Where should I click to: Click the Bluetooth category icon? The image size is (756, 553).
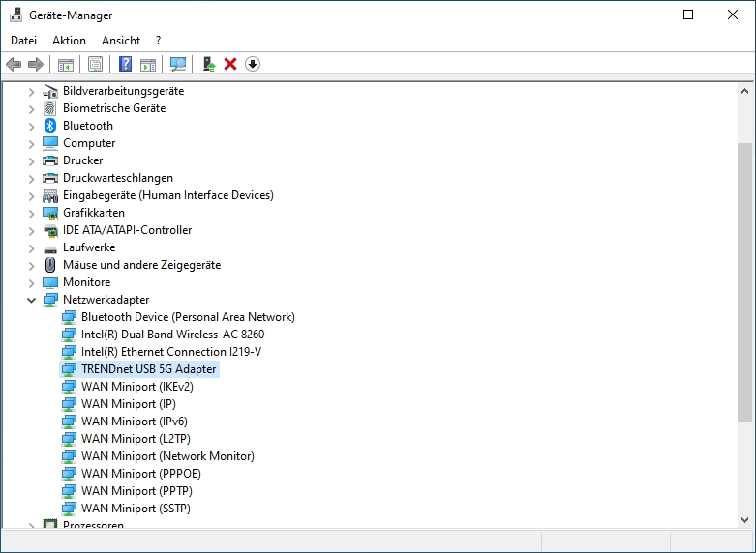point(50,126)
